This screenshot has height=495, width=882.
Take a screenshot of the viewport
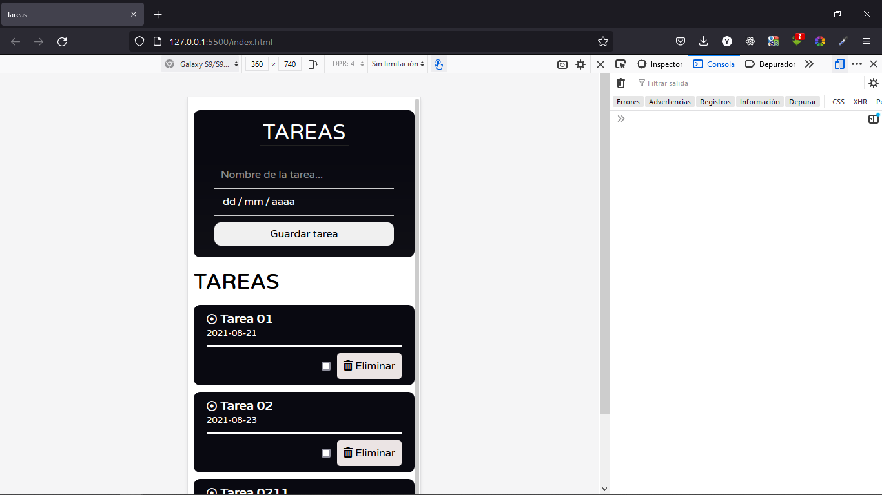[x=562, y=64]
